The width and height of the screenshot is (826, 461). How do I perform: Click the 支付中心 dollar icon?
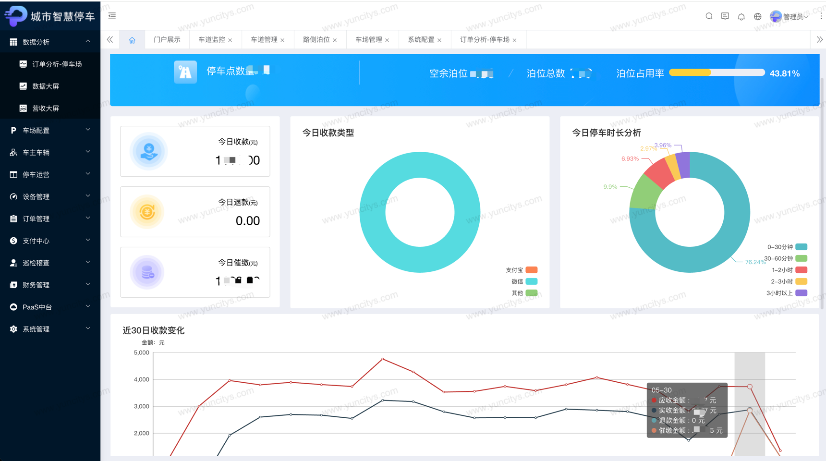coord(13,241)
